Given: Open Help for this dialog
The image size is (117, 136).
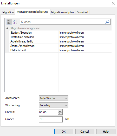Looking at the screenshot, I should (106, 132).
